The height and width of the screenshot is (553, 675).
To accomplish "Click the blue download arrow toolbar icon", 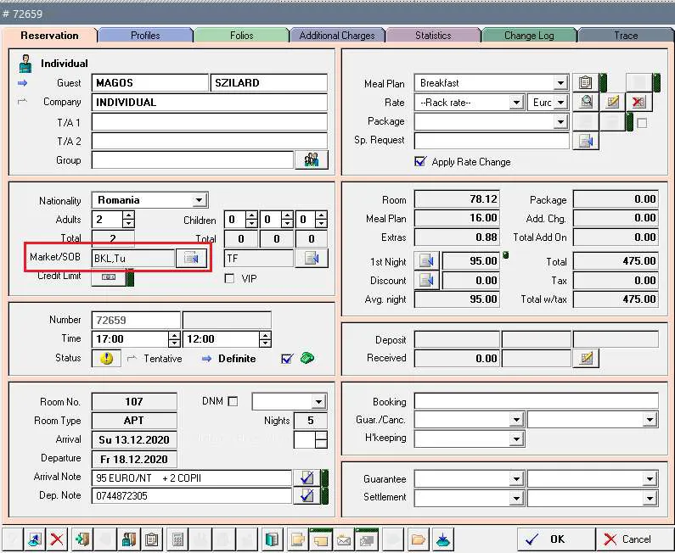I will [x=442, y=539].
